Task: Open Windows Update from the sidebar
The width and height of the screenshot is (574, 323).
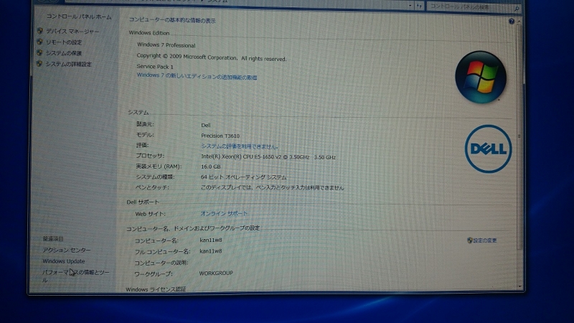Action: [x=63, y=261]
